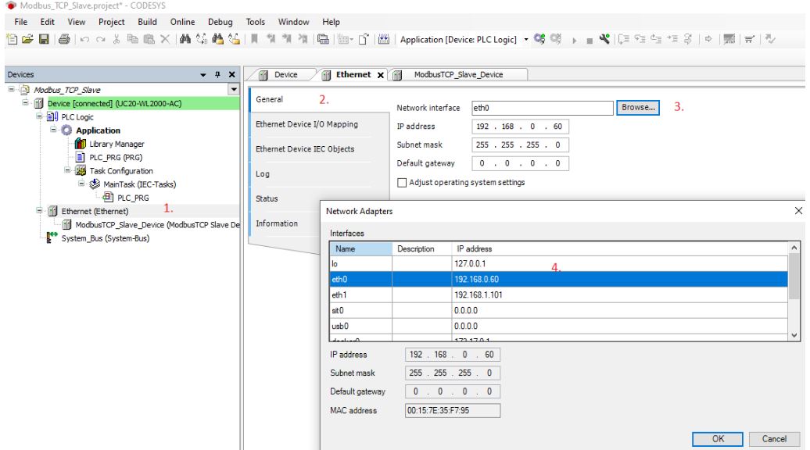Screen dimensions: 810x450
Task: Open the Application selector dropdown in toolbar
Action: click(x=526, y=39)
